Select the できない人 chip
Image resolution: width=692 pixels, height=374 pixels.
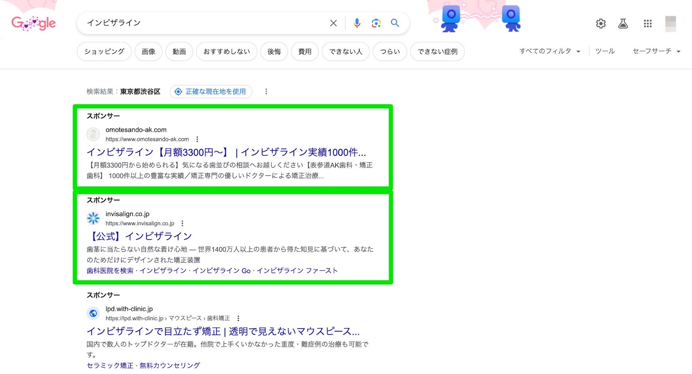(346, 52)
